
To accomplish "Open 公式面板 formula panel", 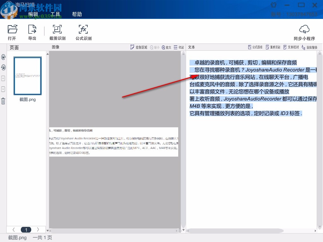I will click(255, 47).
